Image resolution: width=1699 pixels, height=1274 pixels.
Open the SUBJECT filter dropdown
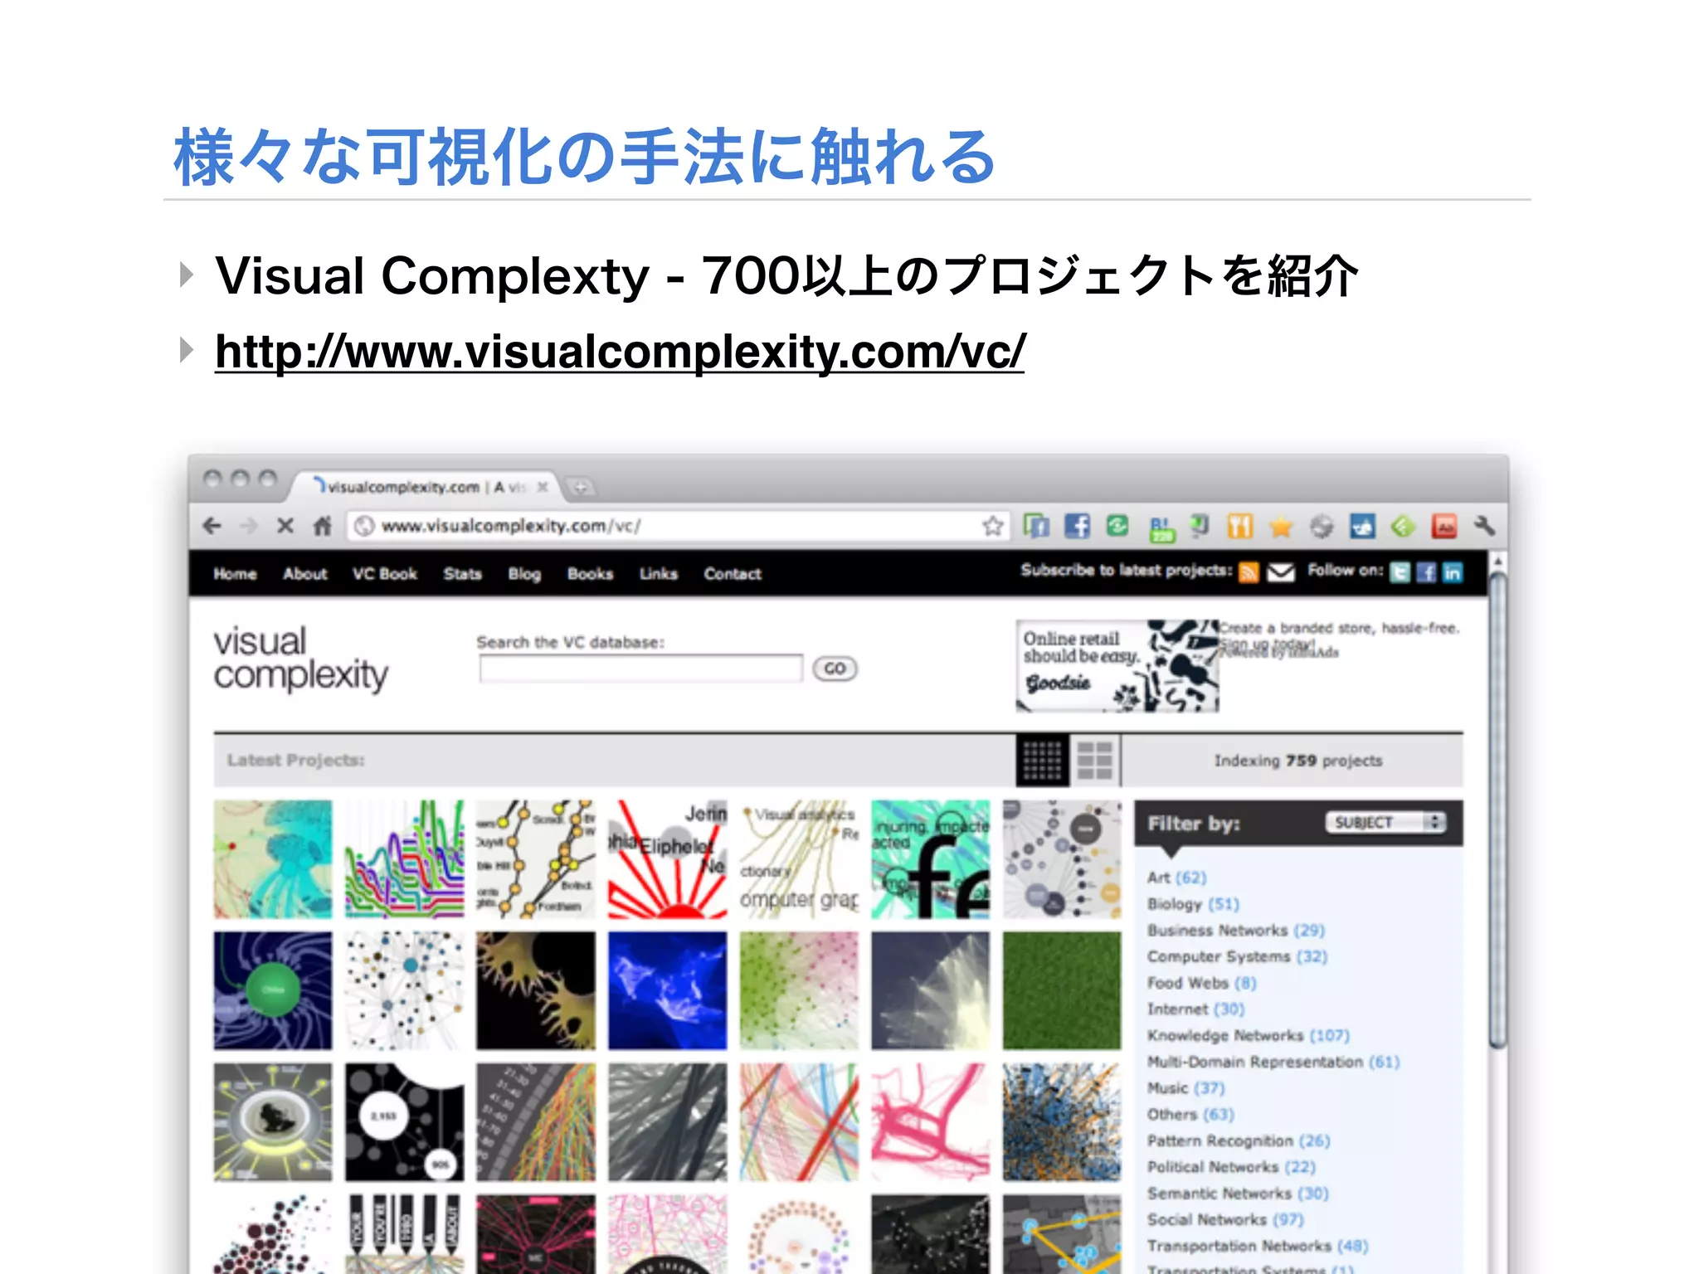click(x=1385, y=822)
